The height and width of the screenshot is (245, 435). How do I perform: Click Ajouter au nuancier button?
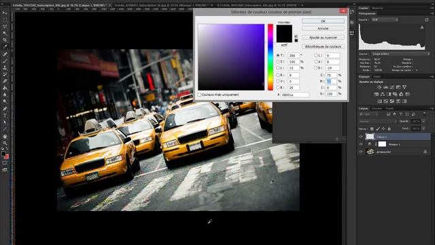(x=323, y=37)
